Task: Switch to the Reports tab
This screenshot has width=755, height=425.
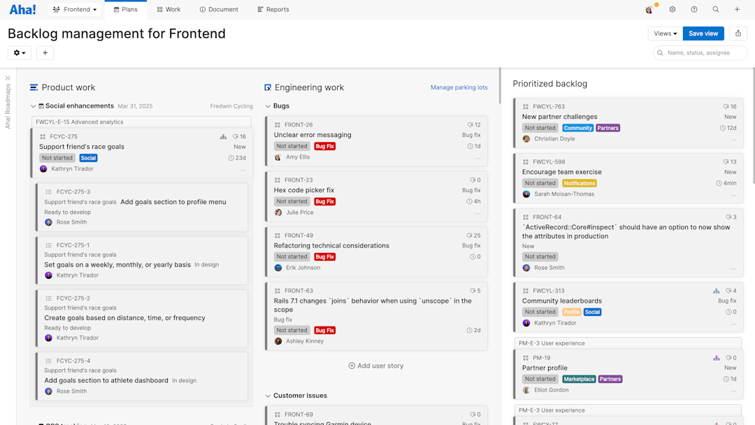Action: click(x=273, y=9)
